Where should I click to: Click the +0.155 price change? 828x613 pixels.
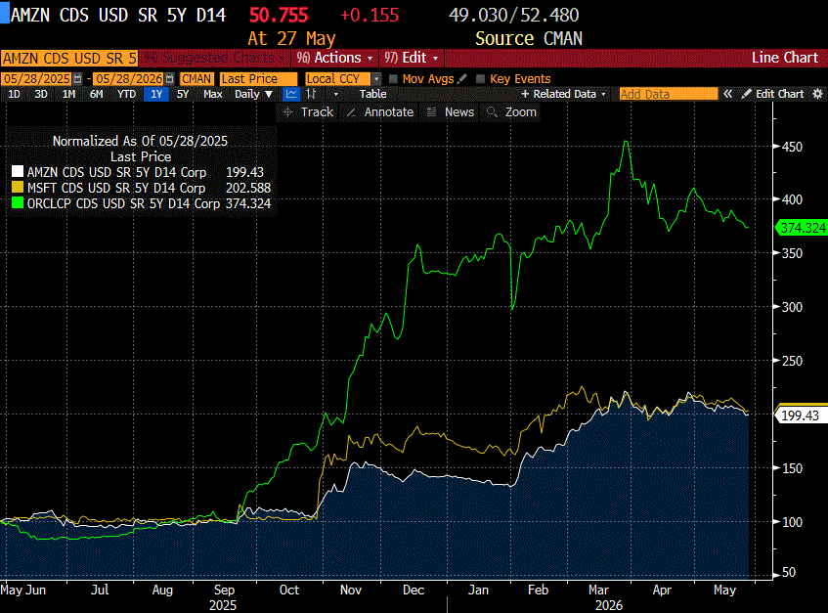tap(370, 15)
